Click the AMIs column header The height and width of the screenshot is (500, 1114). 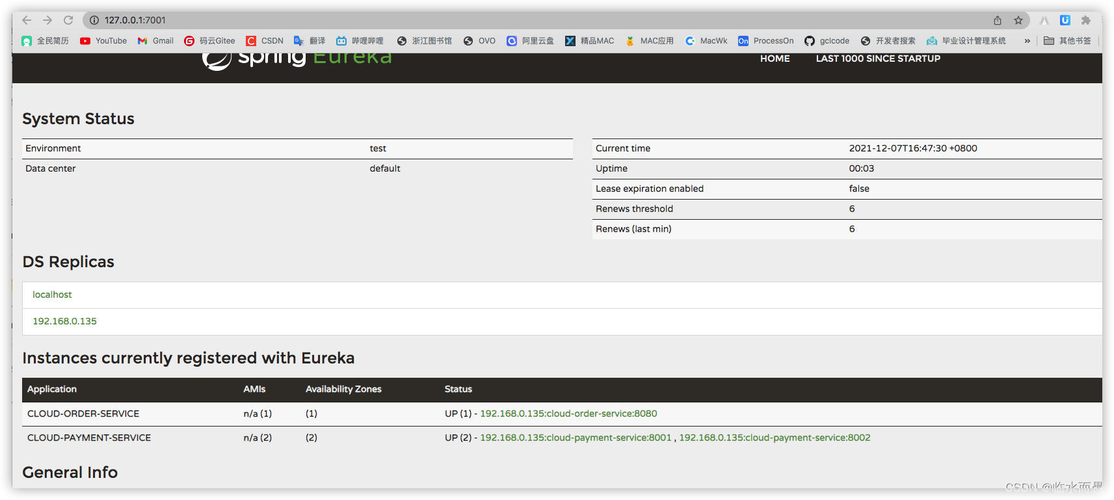pos(254,389)
